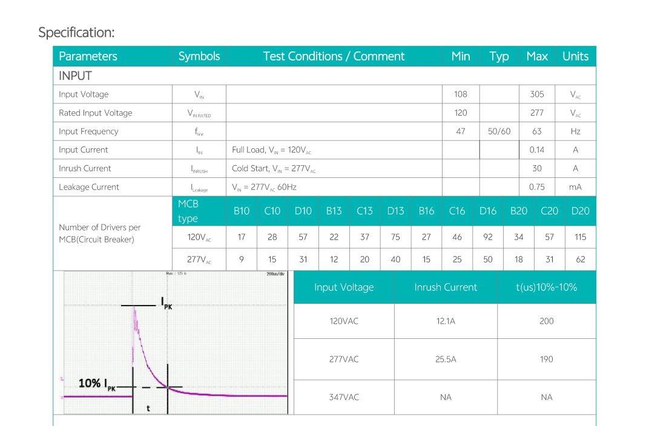Click the Test Conditions / Comment header
The height and width of the screenshot is (426, 649).
[334, 56]
